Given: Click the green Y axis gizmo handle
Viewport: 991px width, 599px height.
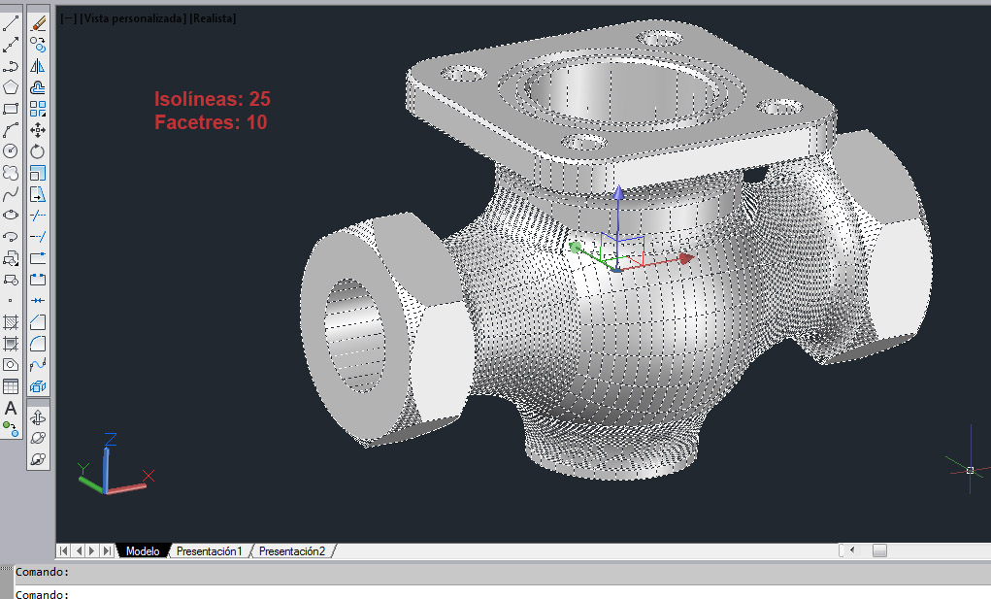Looking at the screenshot, I should (576, 247).
